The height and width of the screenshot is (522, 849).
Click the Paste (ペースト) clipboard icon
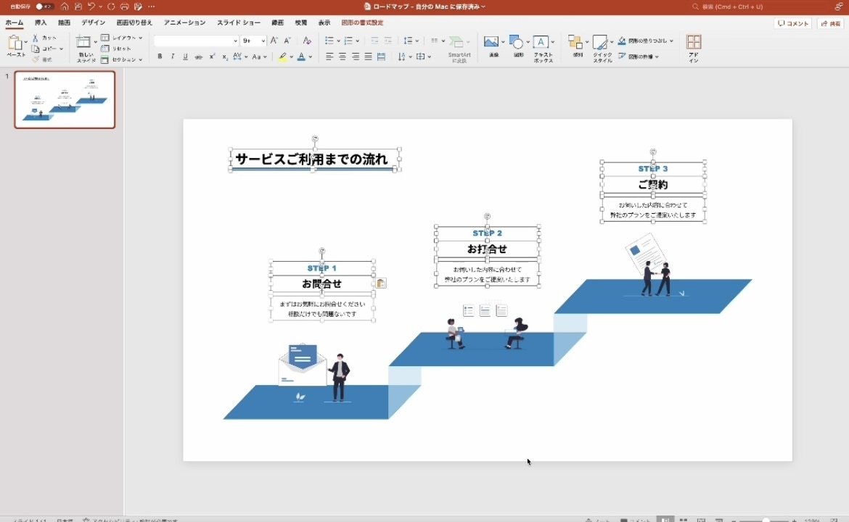coord(15,43)
